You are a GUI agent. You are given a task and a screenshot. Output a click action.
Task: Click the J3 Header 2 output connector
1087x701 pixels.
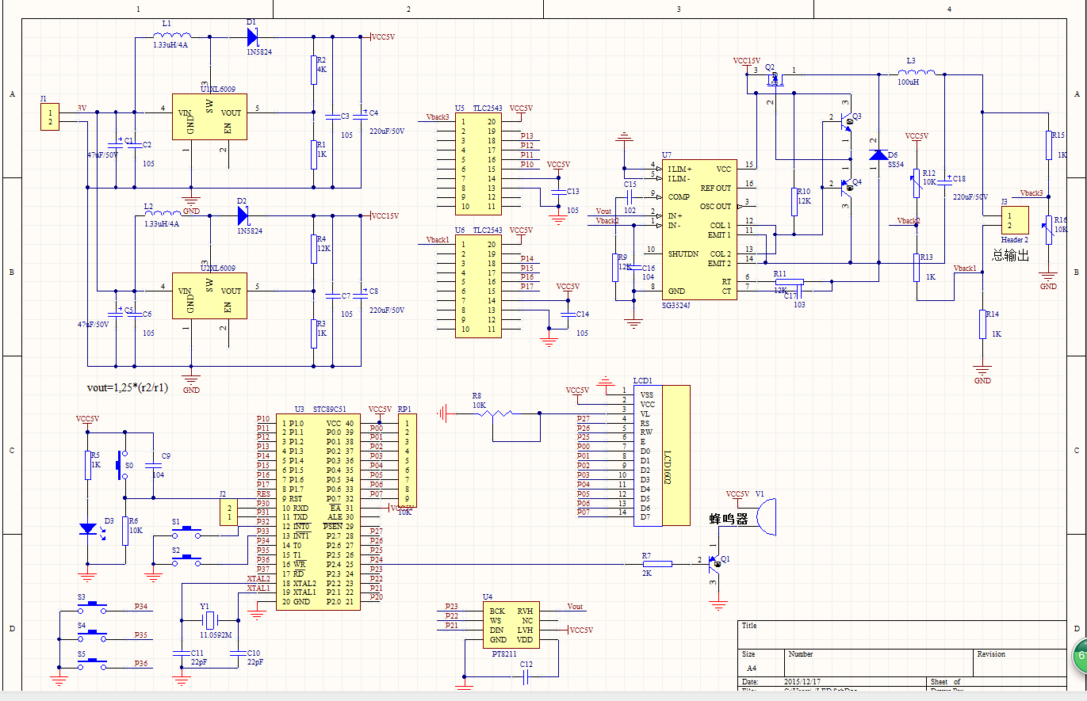click(x=1015, y=220)
